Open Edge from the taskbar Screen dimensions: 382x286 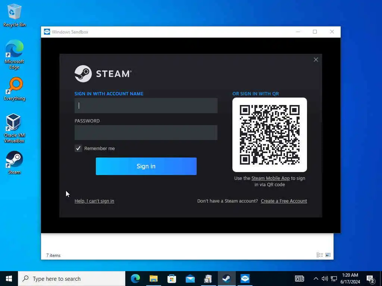(135, 279)
